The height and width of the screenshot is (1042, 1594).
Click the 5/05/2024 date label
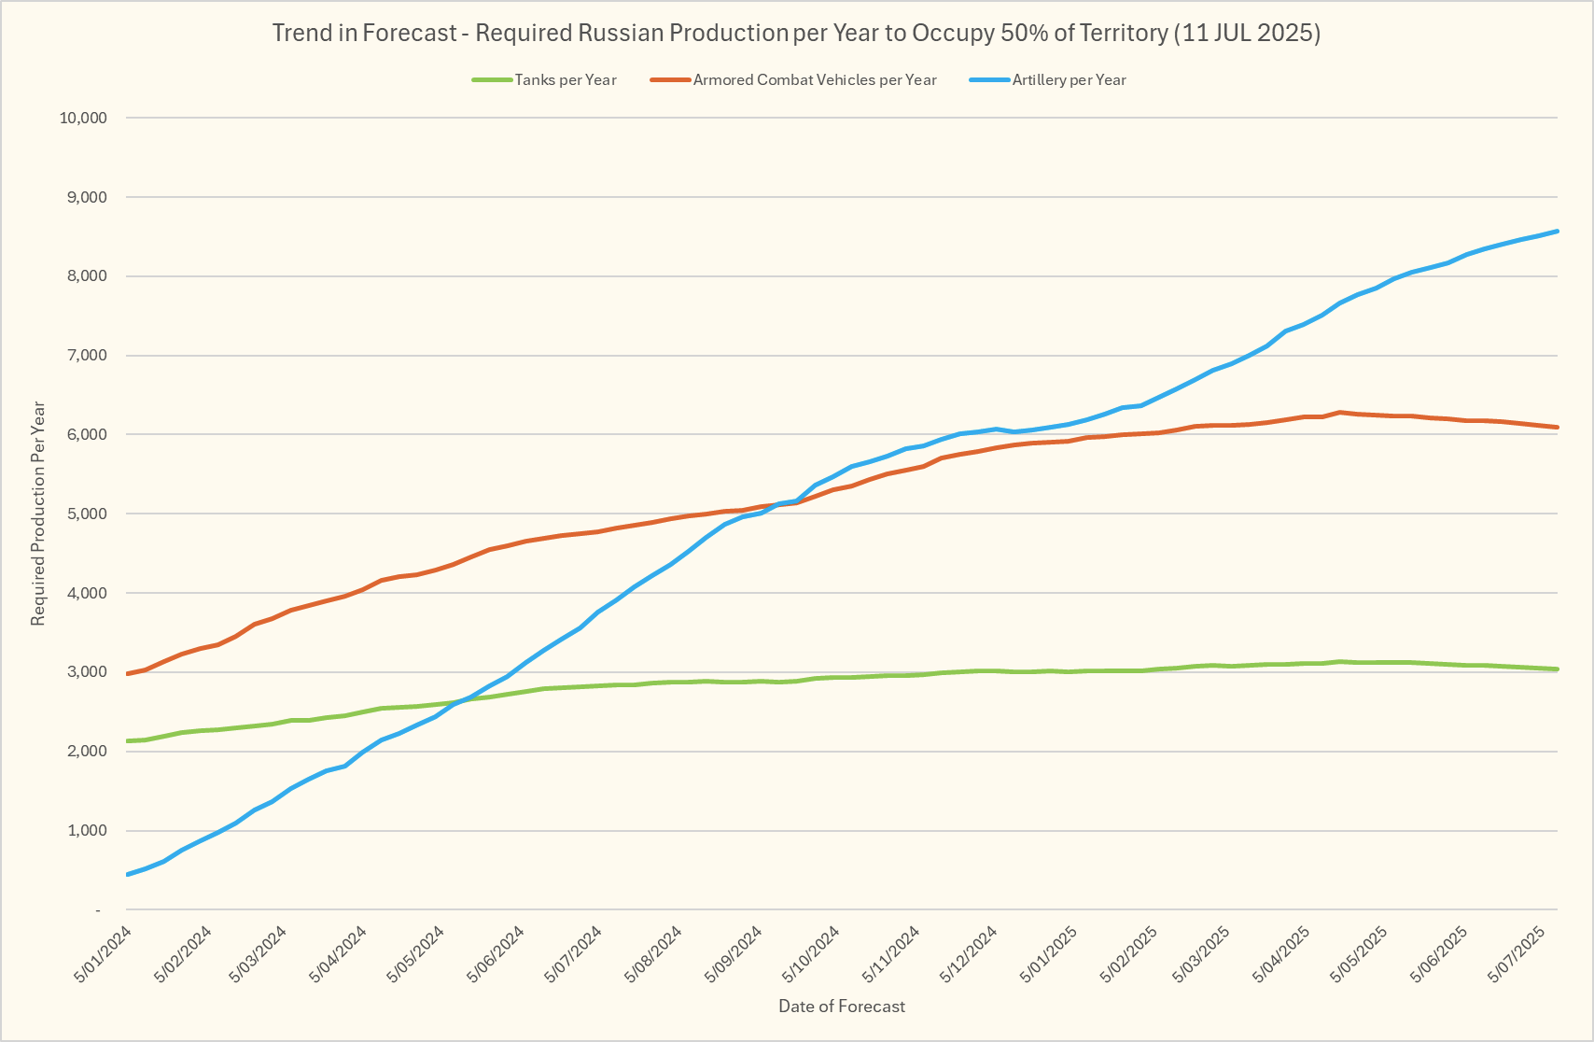tap(413, 953)
